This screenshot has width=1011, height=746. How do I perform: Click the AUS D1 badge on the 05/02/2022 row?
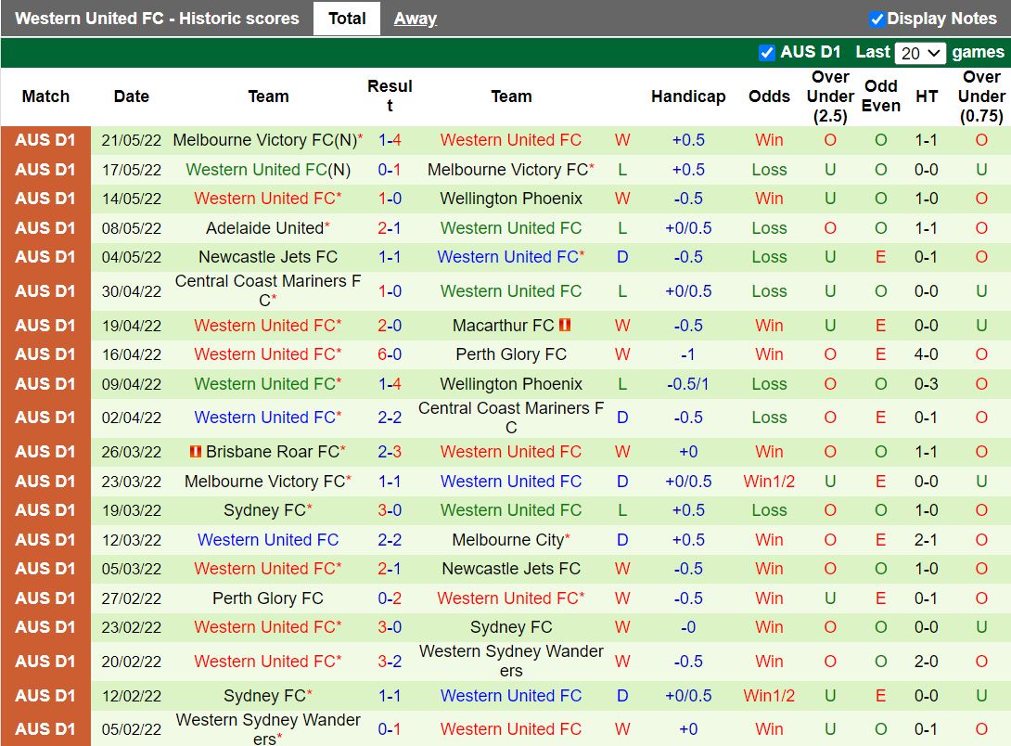pyautogui.click(x=45, y=729)
